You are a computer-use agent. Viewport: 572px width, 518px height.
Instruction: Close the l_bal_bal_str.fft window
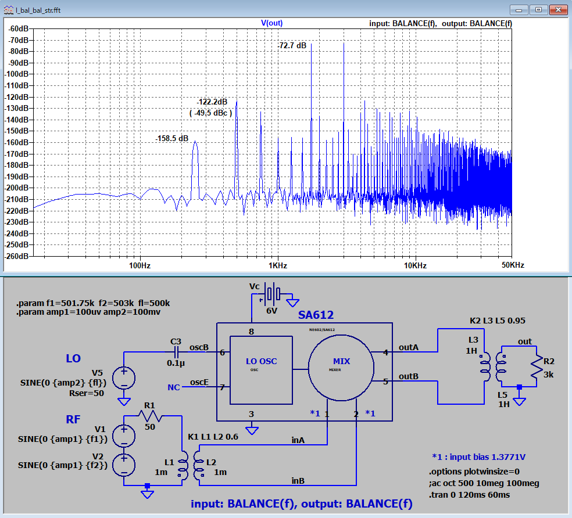559,10
